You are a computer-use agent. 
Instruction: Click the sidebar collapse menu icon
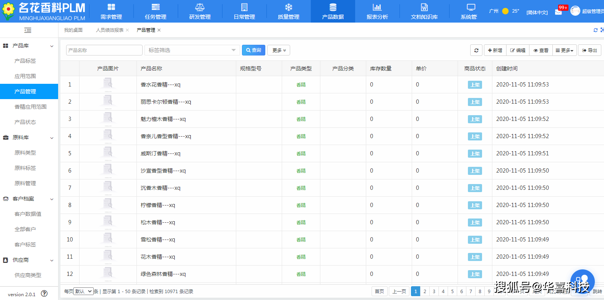[28, 30]
